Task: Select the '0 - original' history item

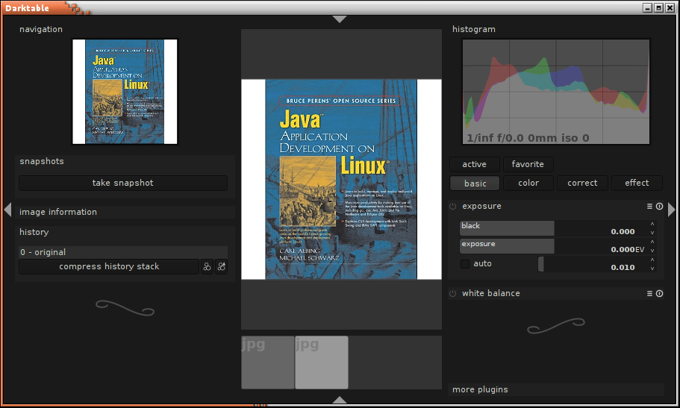Action: (123, 252)
